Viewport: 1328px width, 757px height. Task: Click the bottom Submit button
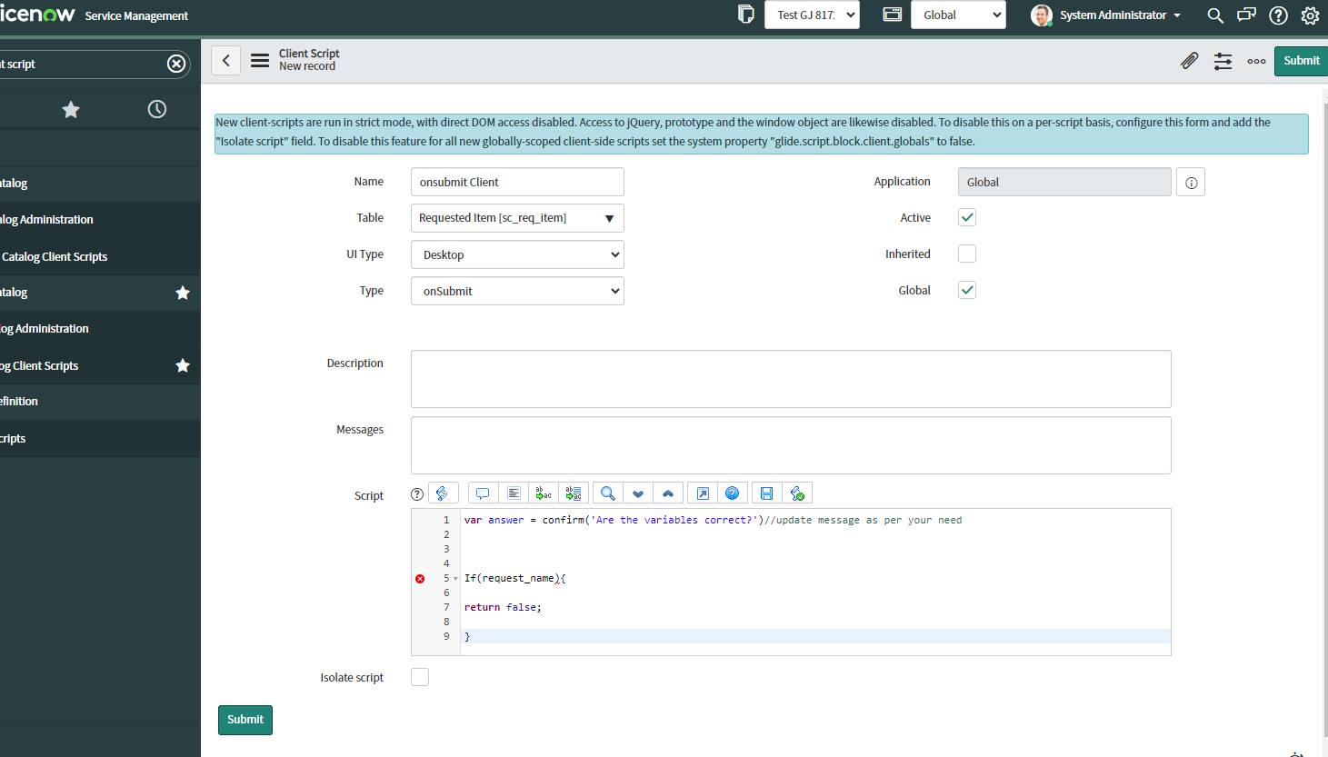click(x=245, y=720)
